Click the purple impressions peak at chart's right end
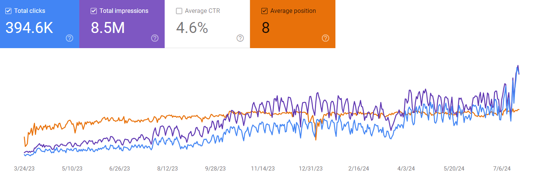Viewport: 535px width, 180px height. [518, 66]
